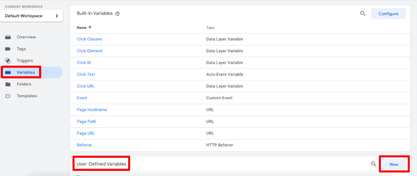Open the Event variable
Screen dimensions: 417x176
point(82,98)
